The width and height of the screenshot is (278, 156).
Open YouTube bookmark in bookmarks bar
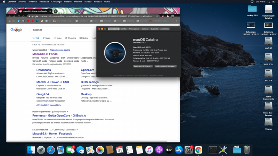(x=28, y=21)
